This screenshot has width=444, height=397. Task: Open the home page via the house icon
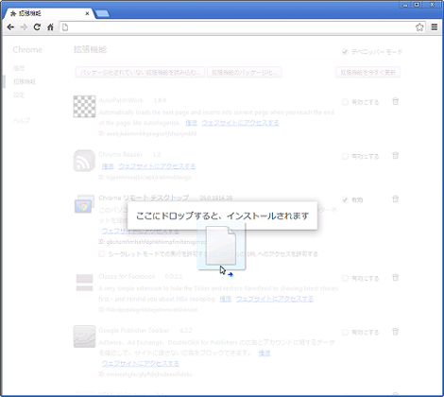(50, 27)
